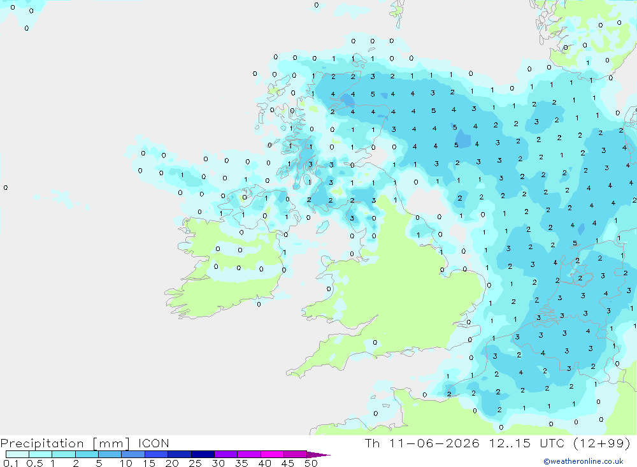Choose the 45–50 mm legend swatch
The width and height of the screenshot is (637, 467).
click(x=296, y=454)
